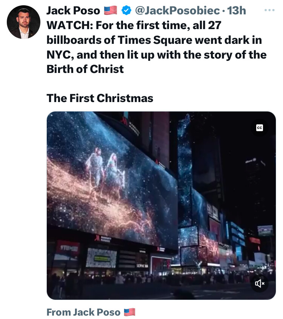Viewport: 283px width, 319px height.
Task: Unmute the video using the speaker icon
Action: click(x=260, y=283)
